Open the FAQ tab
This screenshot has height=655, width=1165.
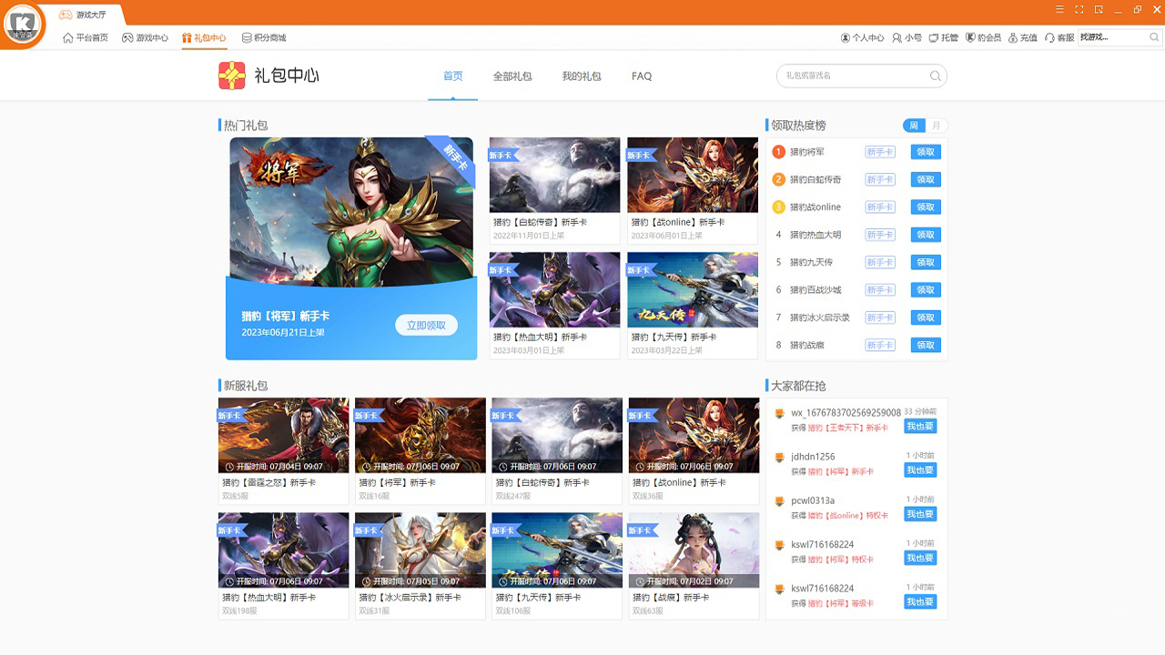[x=641, y=76]
